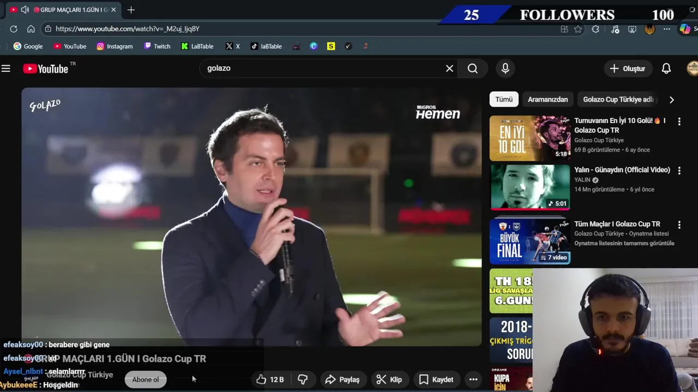
Task: Open the blue circular C bookmark icon
Action: [x=314, y=46]
